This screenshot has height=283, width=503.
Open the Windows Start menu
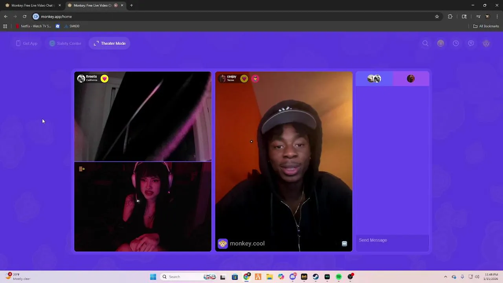tap(153, 277)
